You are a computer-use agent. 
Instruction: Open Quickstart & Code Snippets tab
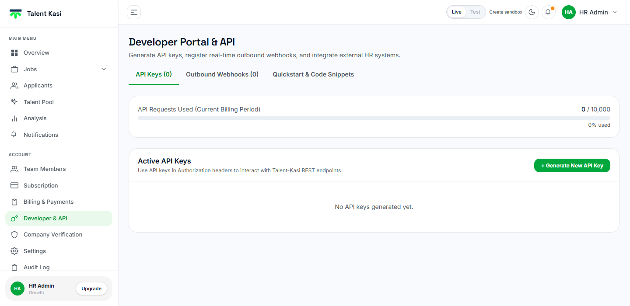click(313, 74)
